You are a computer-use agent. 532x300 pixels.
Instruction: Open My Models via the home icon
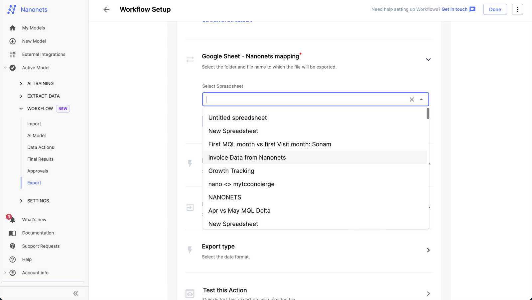coord(13,28)
